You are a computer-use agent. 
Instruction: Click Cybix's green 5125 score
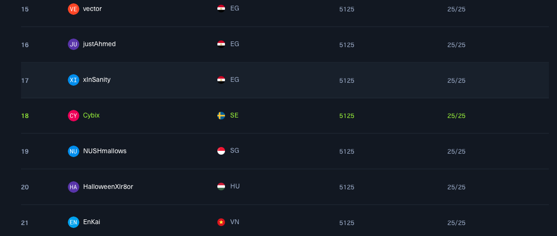pos(347,116)
